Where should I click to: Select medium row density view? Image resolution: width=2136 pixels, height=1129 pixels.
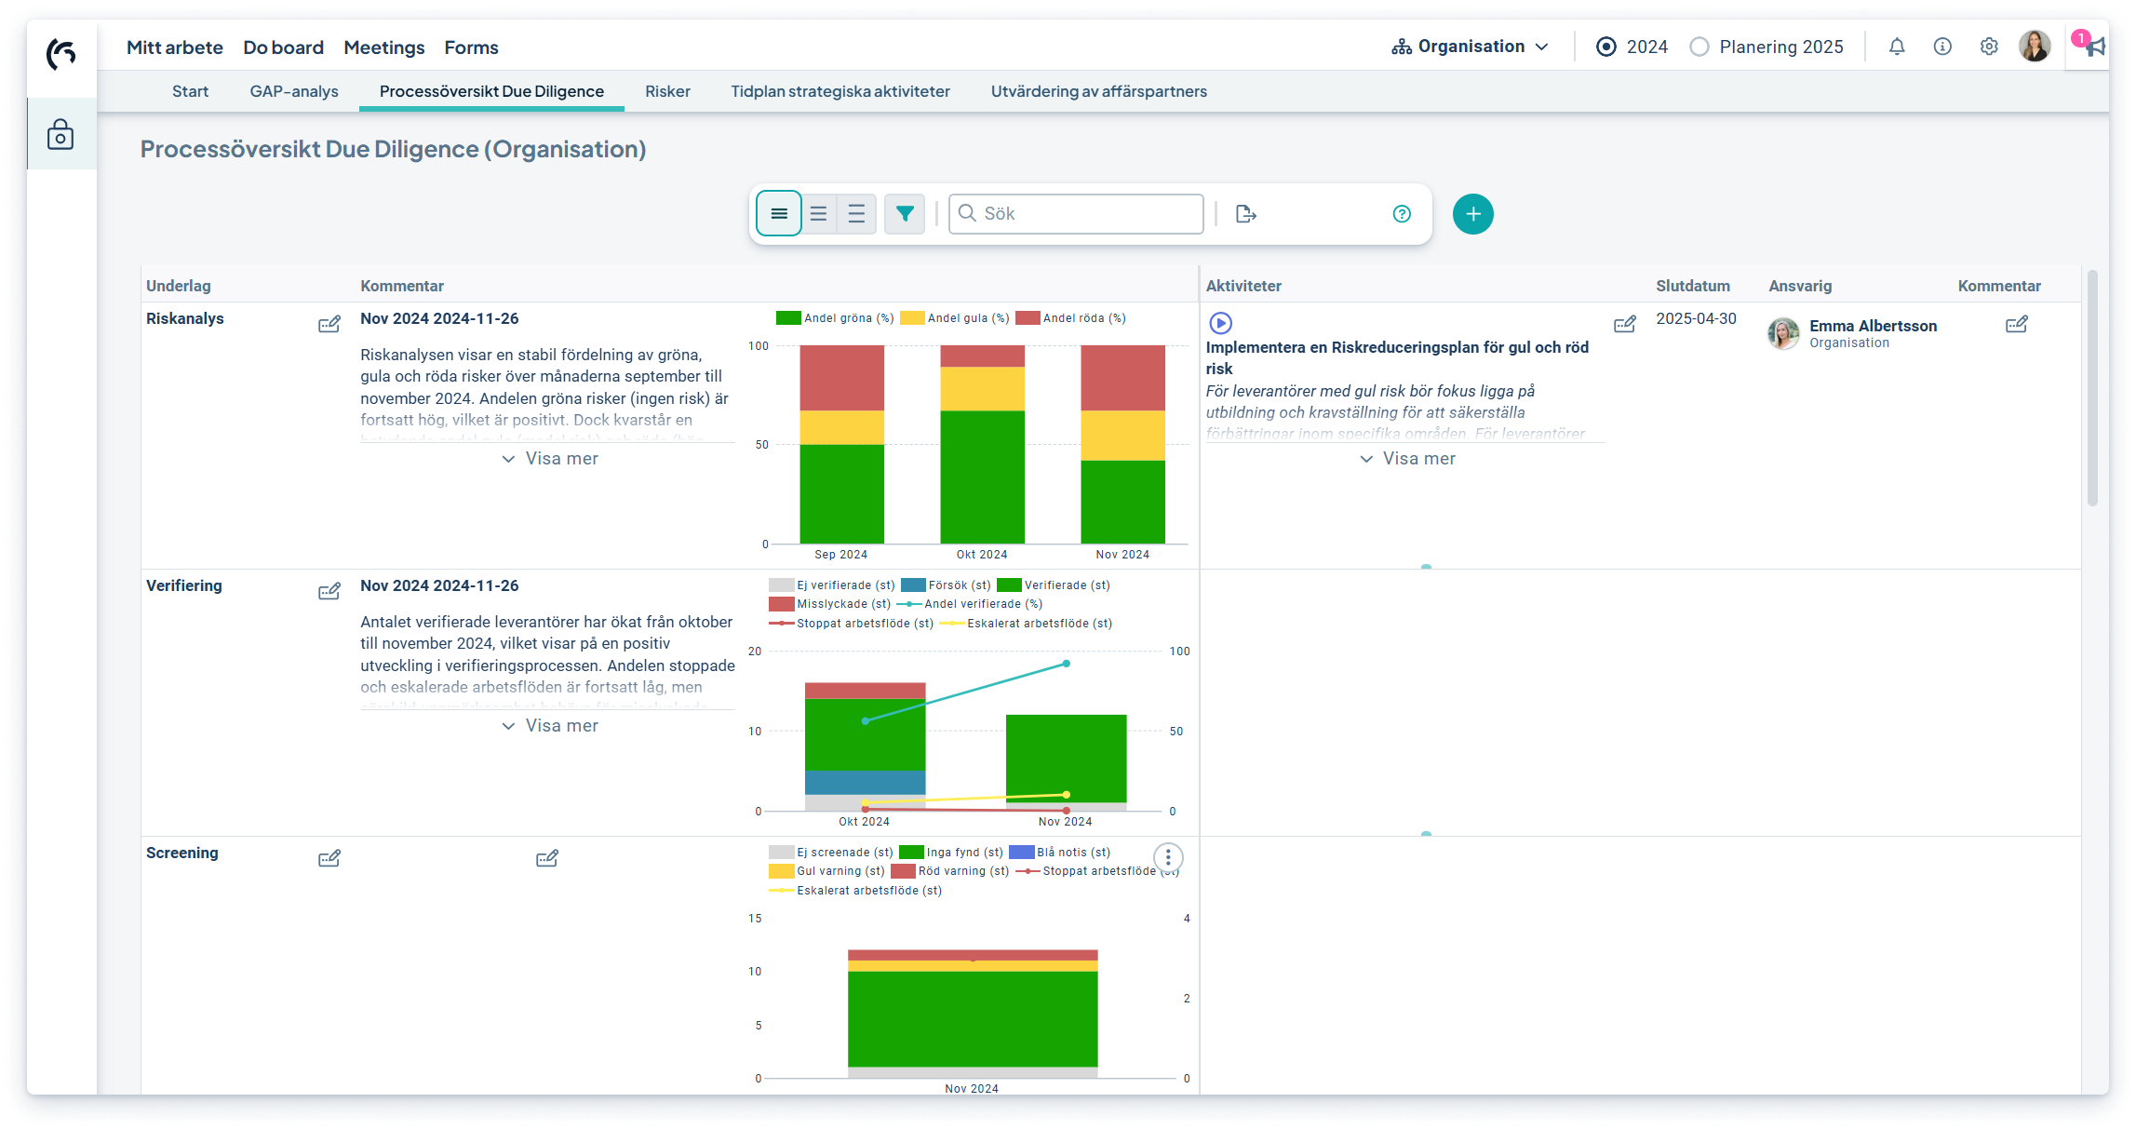[x=819, y=214]
